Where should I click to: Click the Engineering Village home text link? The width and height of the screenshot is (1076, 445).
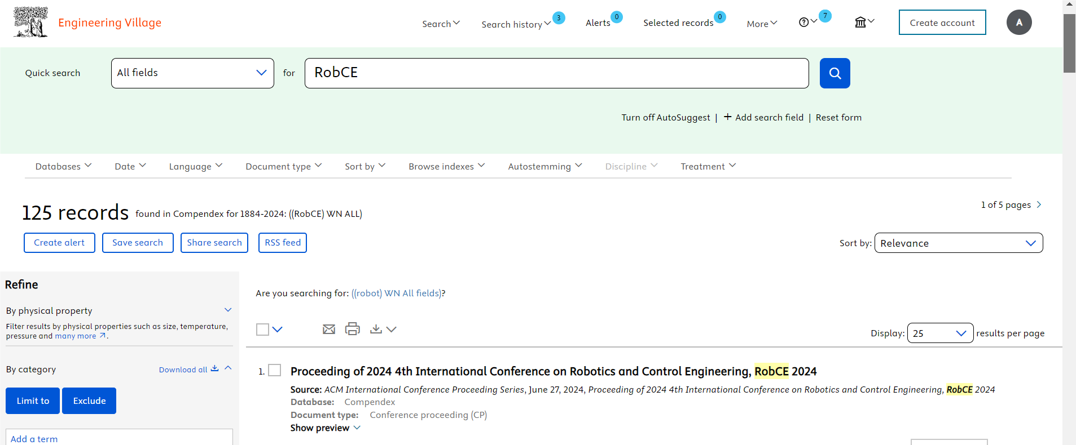[x=109, y=23]
